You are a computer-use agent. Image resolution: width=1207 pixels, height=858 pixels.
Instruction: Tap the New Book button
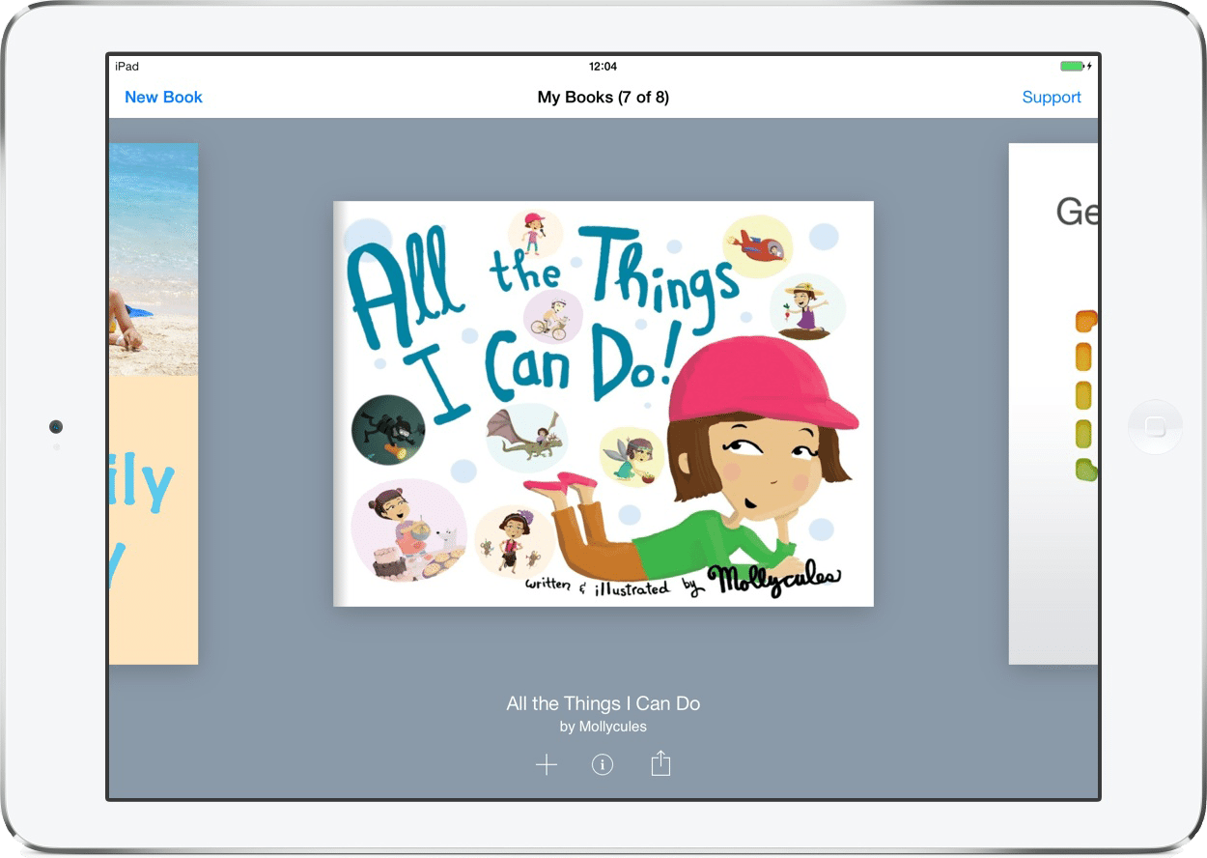tap(163, 97)
